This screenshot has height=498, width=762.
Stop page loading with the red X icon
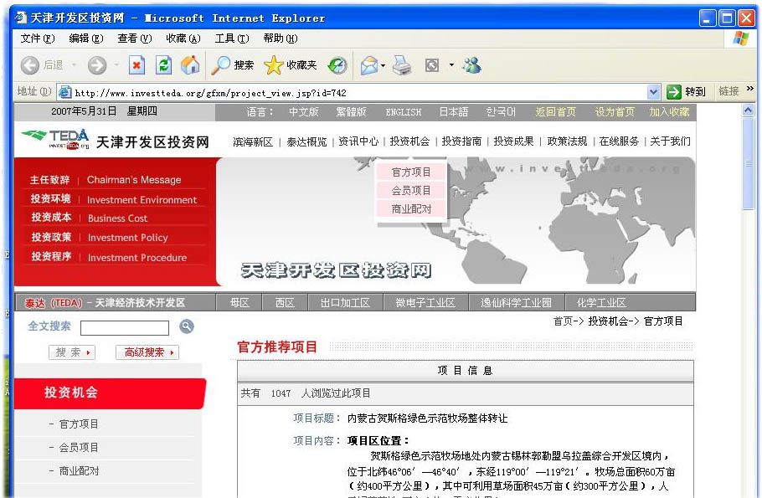136,65
